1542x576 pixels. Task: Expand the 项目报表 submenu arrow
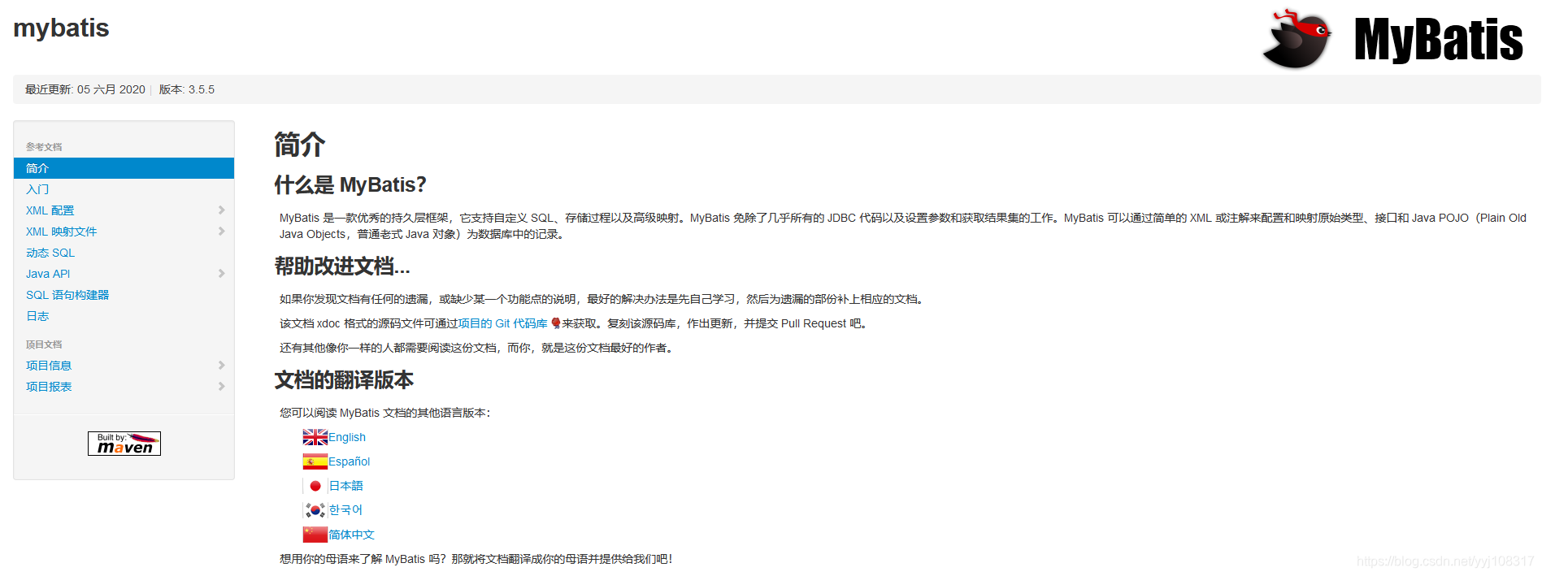[221, 387]
